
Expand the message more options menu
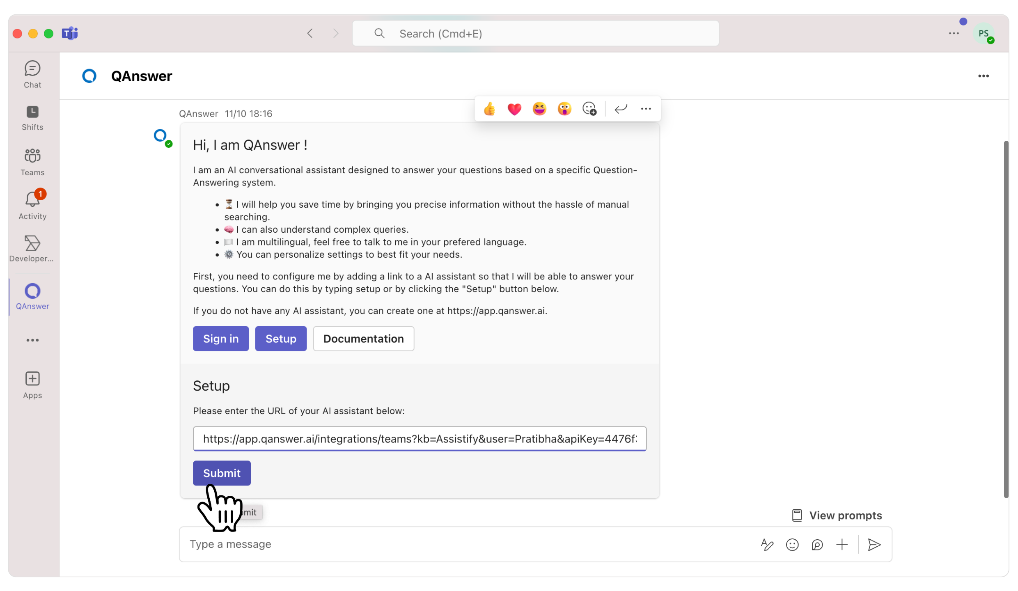pyautogui.click(x=646, y=108)
